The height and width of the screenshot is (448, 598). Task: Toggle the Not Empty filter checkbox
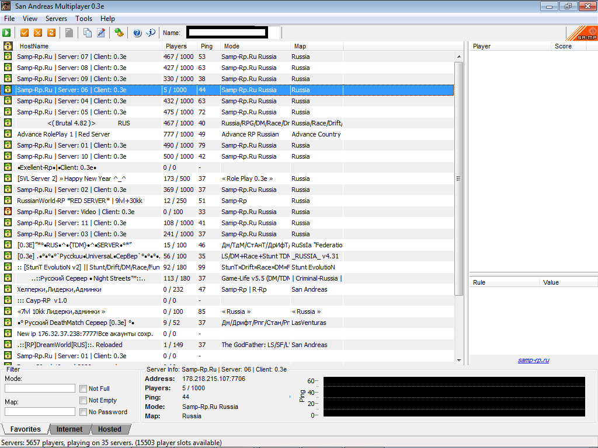tap(84, 400)
